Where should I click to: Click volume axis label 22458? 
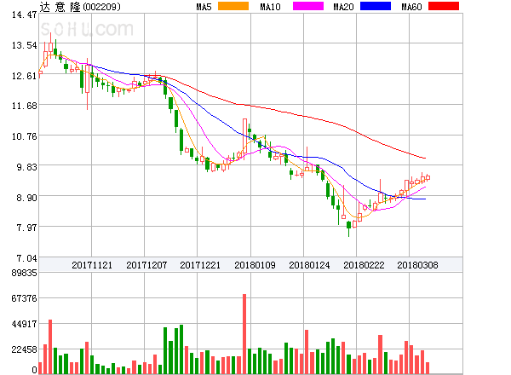point(24,349)
